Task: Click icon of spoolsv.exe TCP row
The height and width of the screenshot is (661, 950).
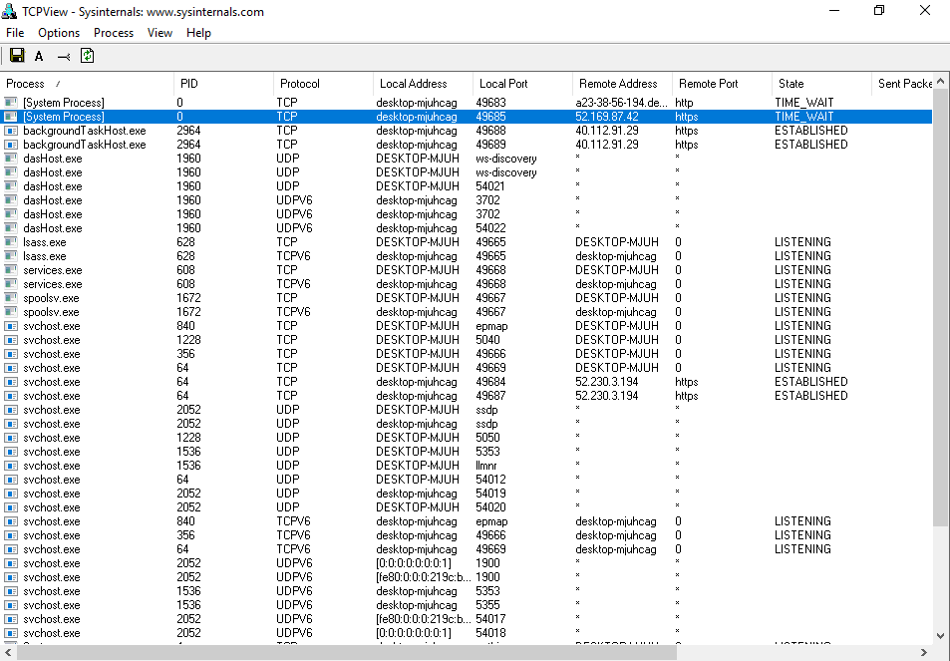Action: 11,297
